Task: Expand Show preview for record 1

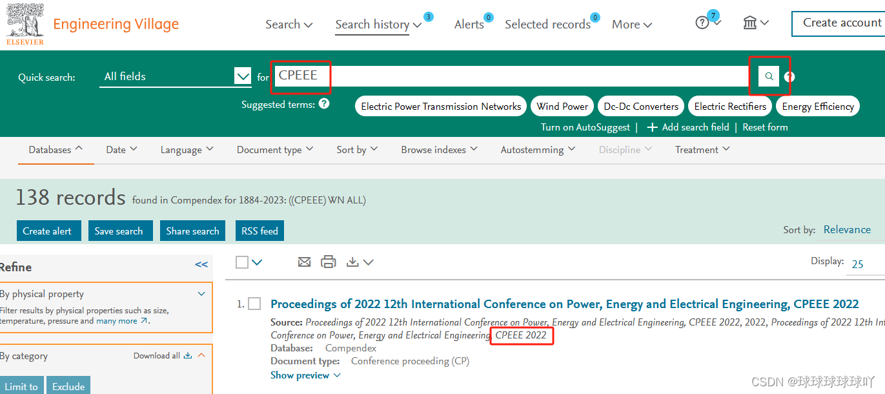Action: 305,375
